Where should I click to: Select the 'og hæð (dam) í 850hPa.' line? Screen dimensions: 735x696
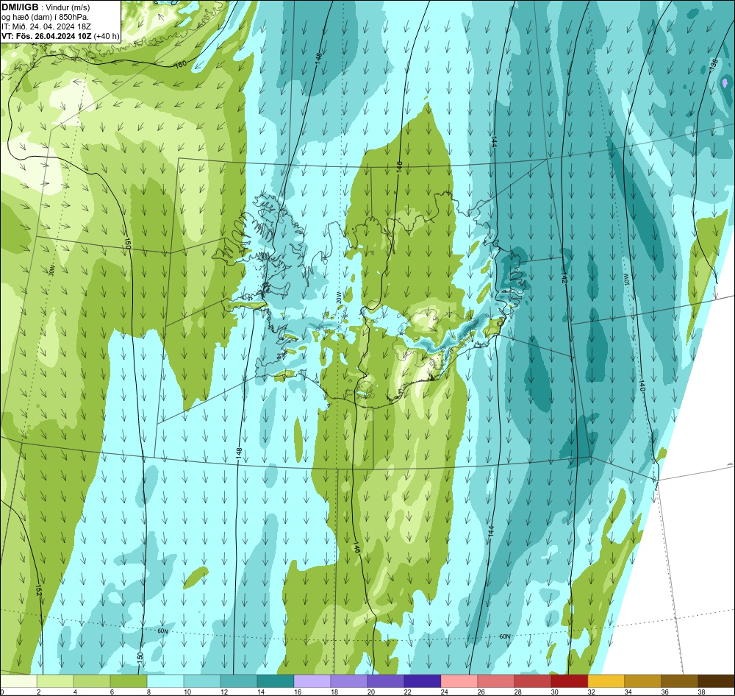click(45, 17)
